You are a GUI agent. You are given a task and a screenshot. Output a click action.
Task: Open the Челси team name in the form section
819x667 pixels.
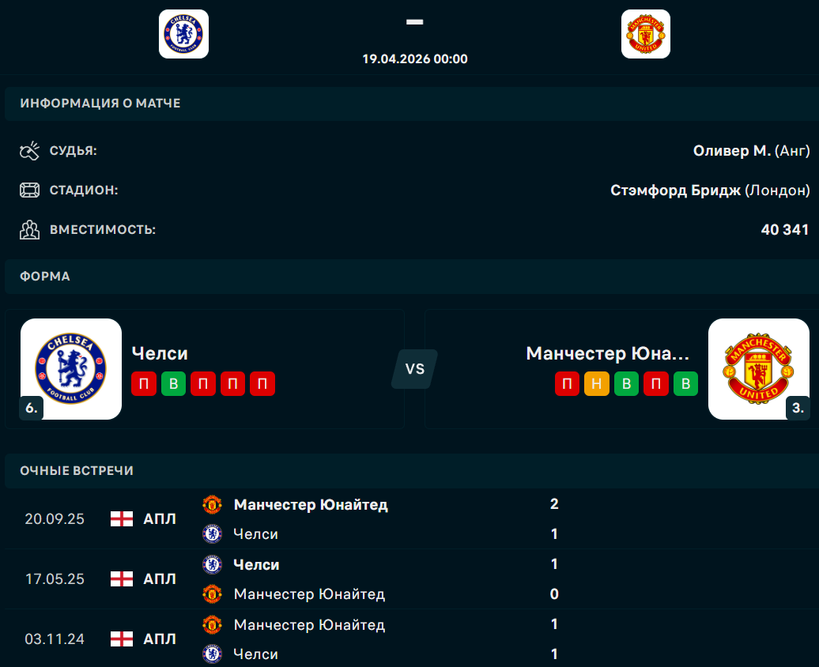tap(160, 353)
